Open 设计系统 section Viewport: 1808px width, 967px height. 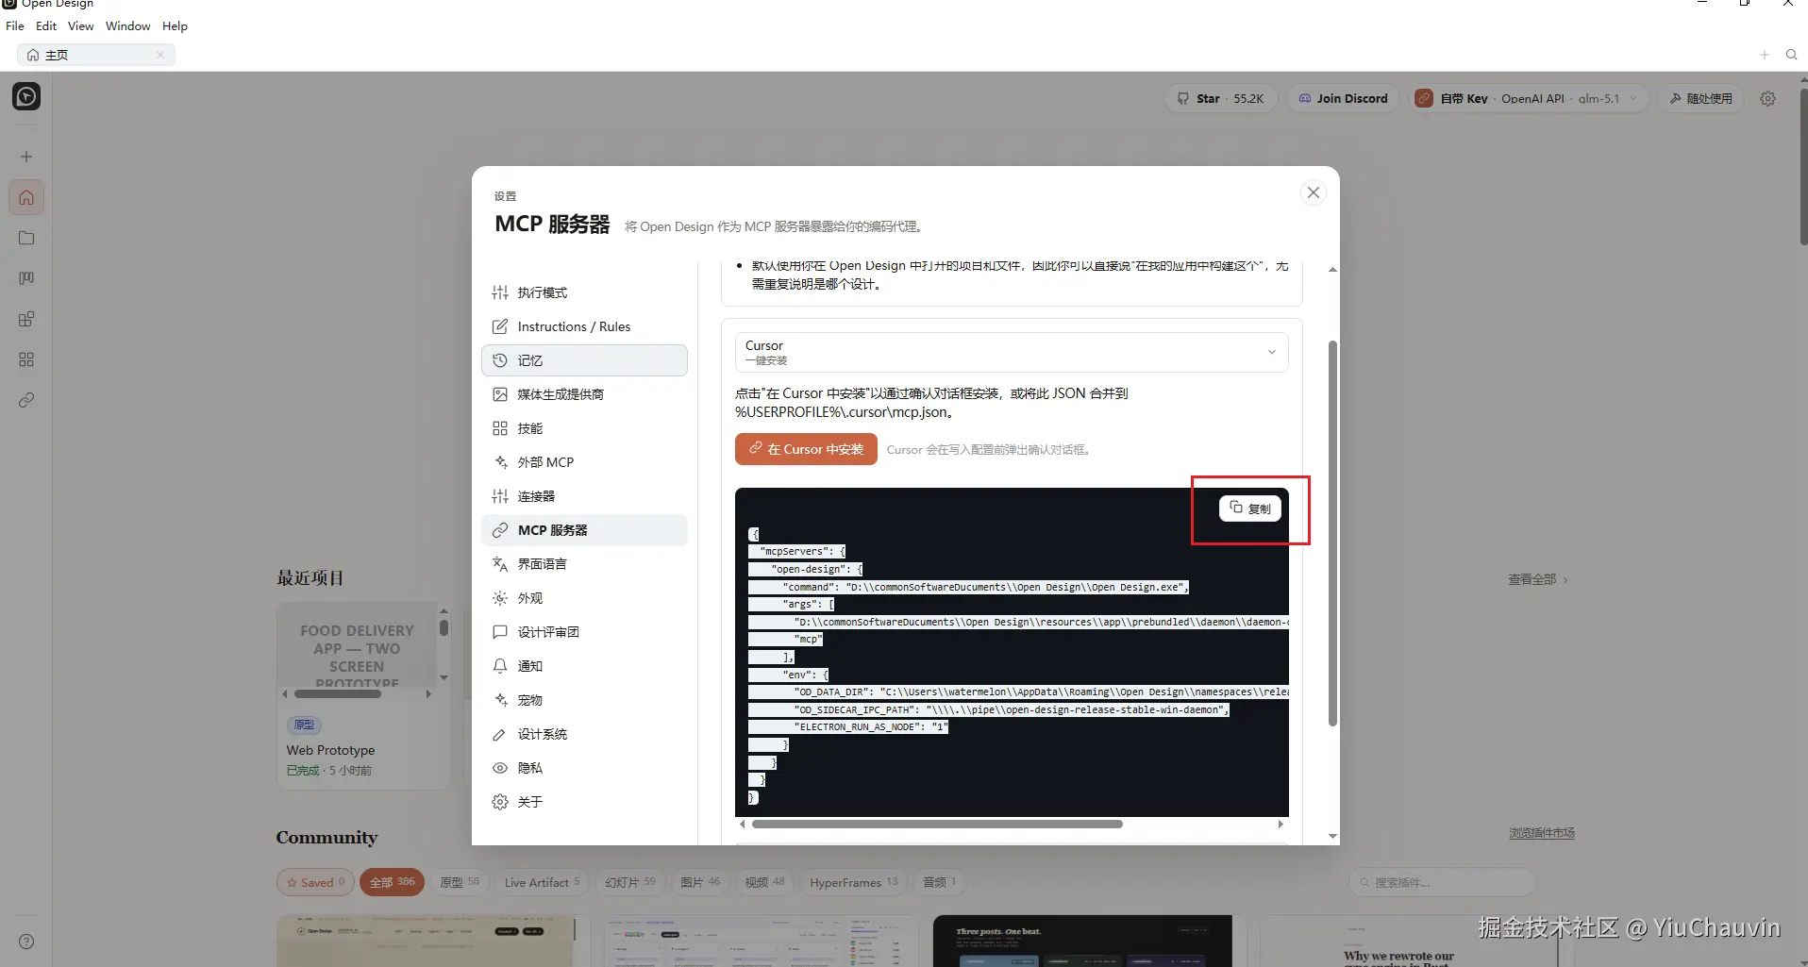tap(584, 734)
